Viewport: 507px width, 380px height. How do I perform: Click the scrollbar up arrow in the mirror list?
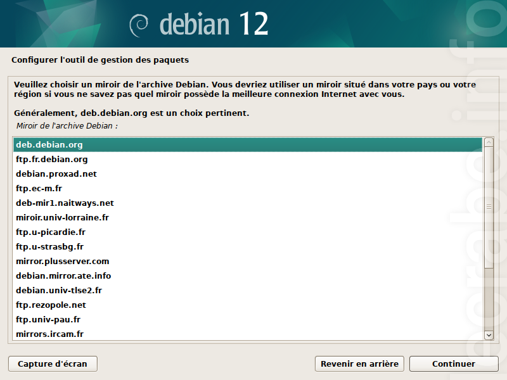pyautogui.click(x=489, y=142)
